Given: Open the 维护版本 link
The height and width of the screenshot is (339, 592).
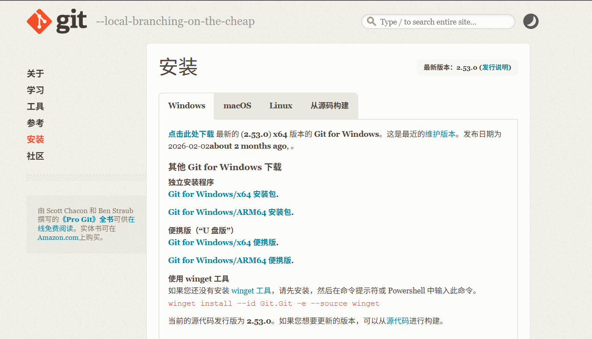Looking at the screenshot, I should (440, 134).
